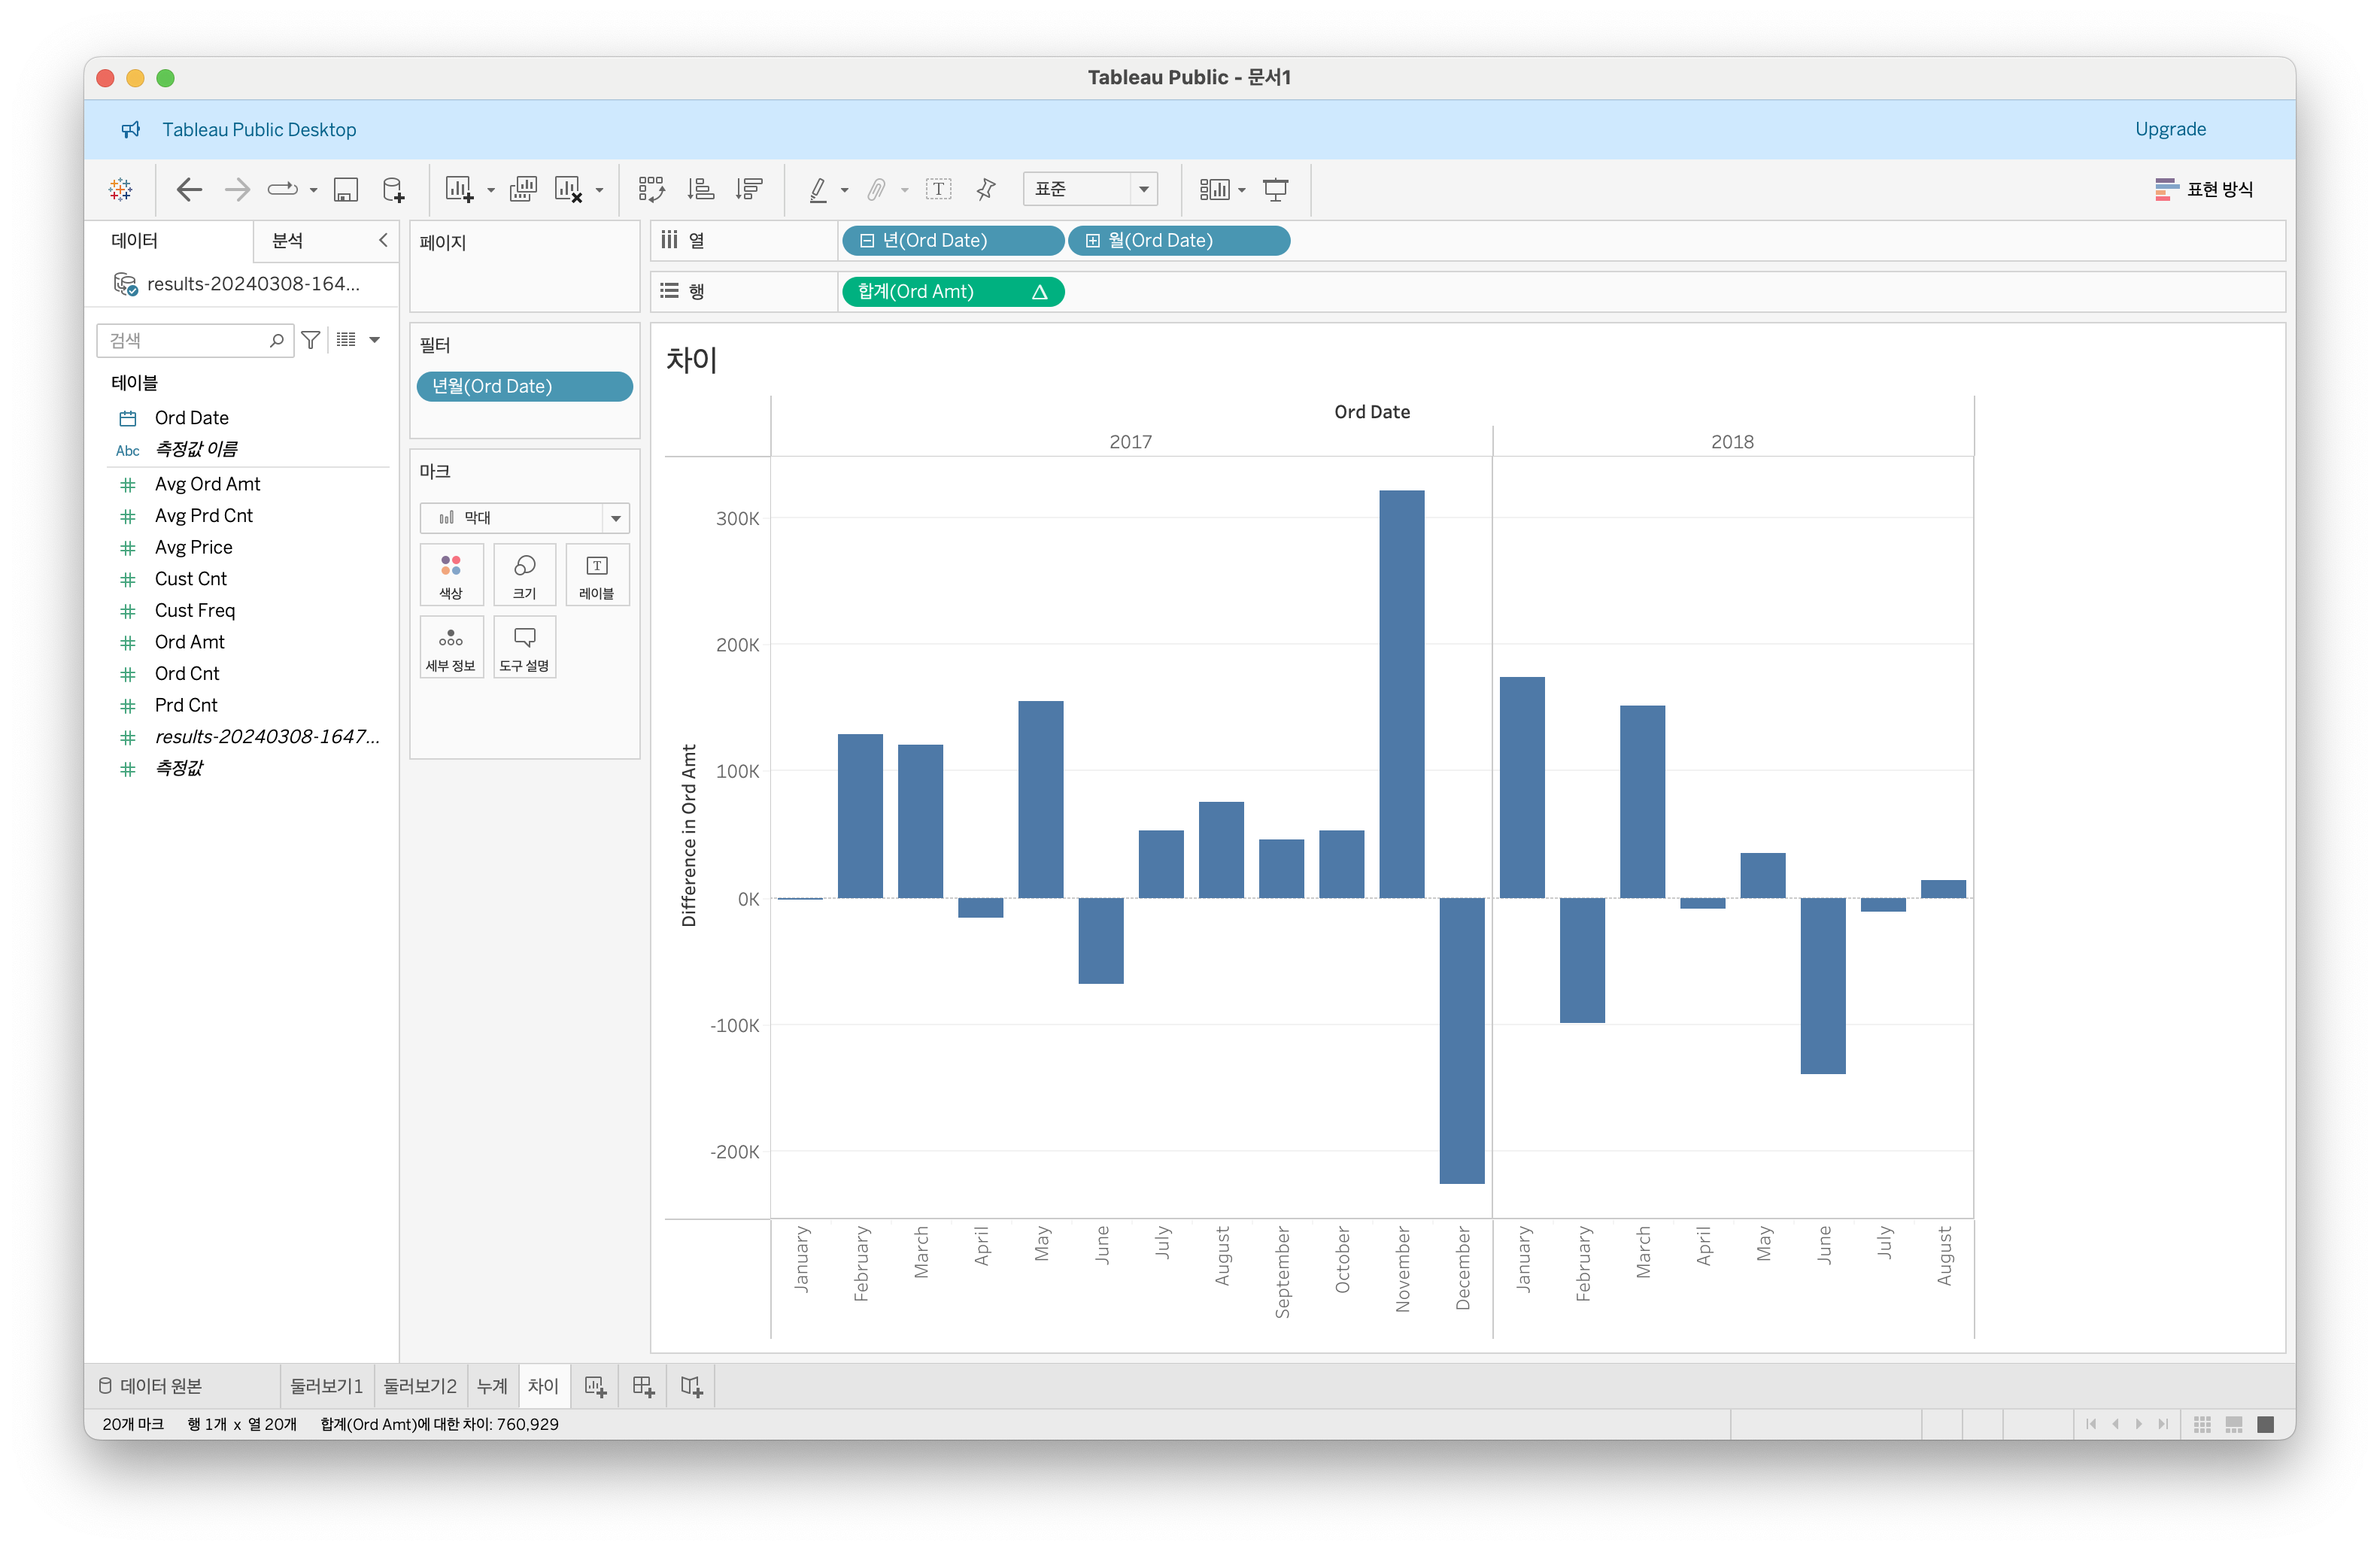Open the 표현 방식 Show Me panel
The height and width of the screenshot is (1551, 2380).
2204,189
